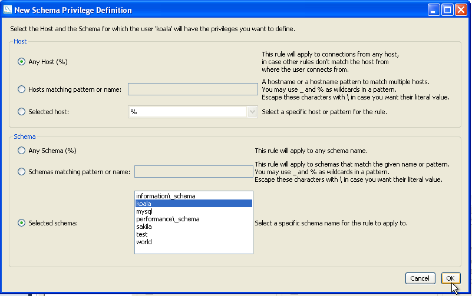Select the Selected host radio button
472x296 pixels.
(22, 112)
